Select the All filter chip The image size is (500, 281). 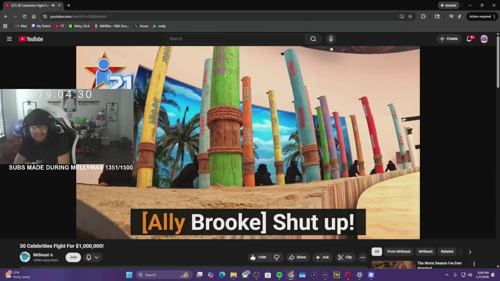click(x=377, y=251)
